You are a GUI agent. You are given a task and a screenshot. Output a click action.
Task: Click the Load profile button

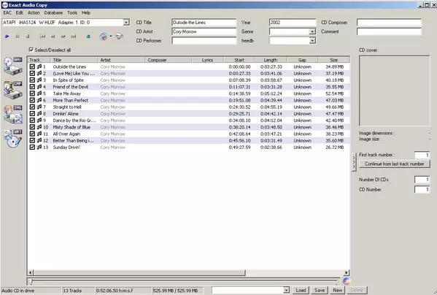pos(301,291)
